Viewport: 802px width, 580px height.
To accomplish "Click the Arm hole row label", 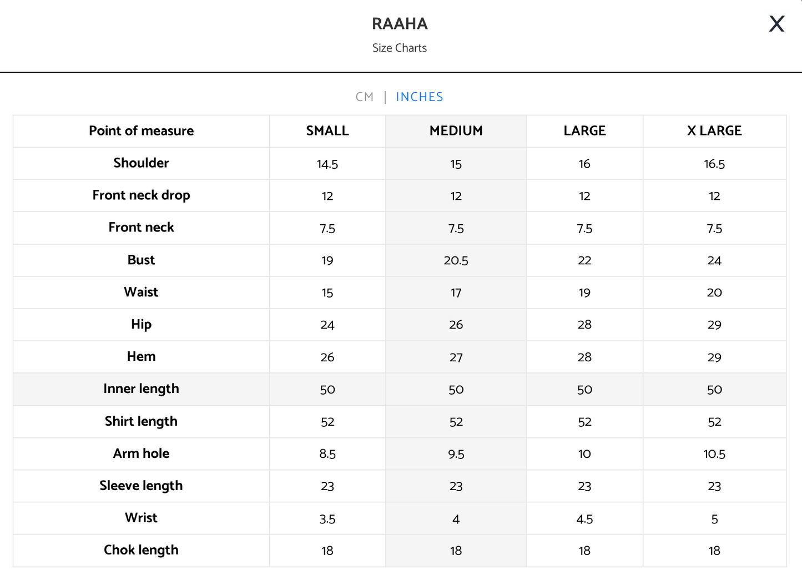I will (141, 453).
